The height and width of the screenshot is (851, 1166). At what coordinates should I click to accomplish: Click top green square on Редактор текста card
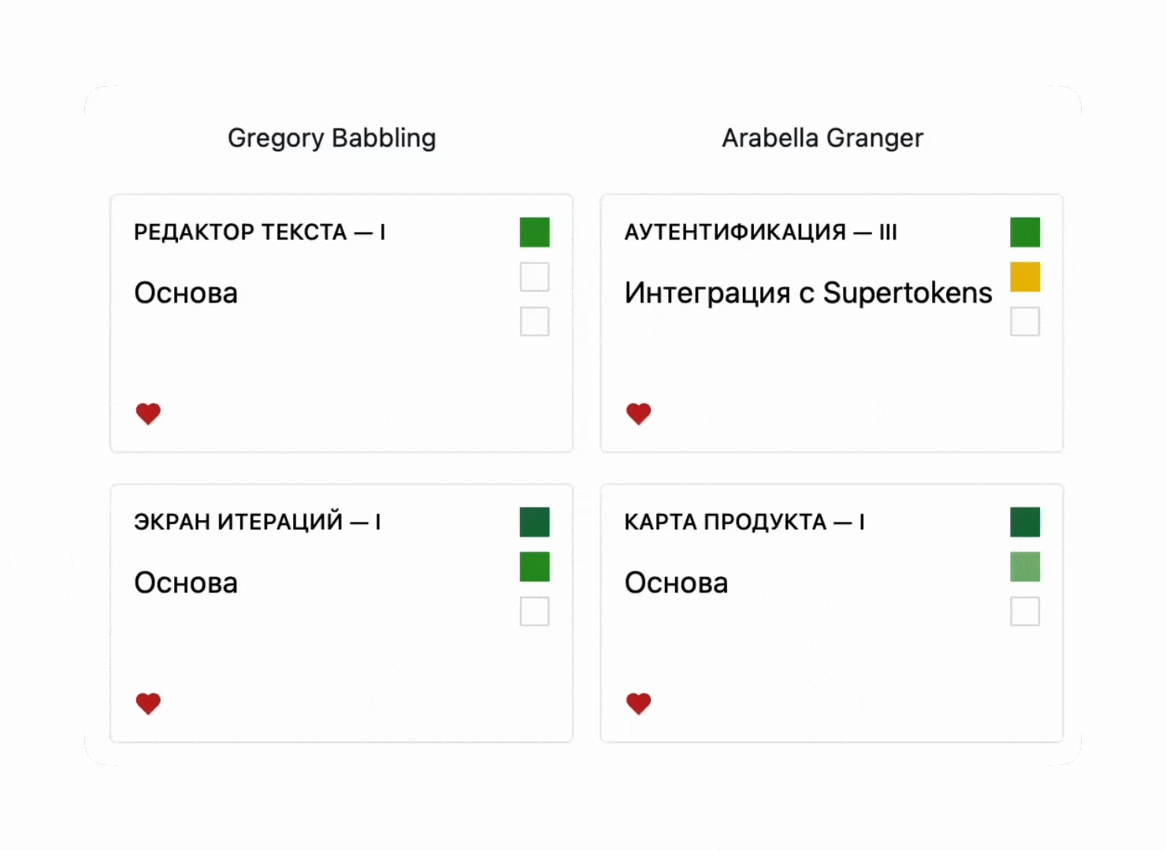click(534, 232)
